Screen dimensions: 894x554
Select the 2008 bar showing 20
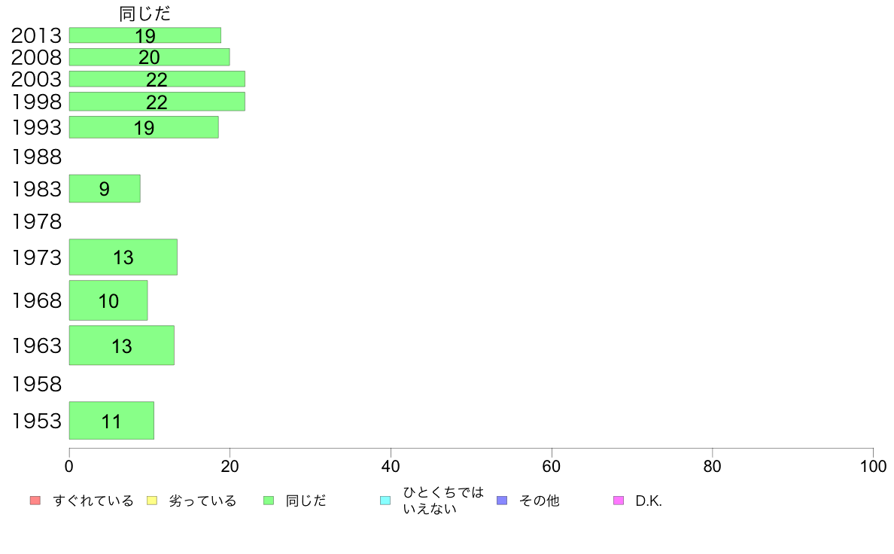(150, 57)
